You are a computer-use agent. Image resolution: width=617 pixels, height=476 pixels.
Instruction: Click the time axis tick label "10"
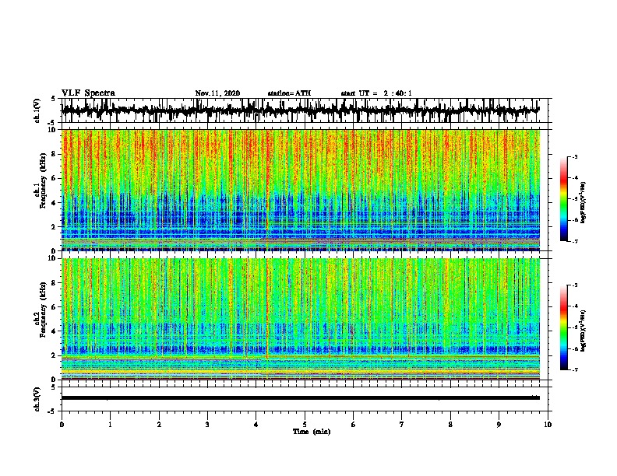coord(548,425)
